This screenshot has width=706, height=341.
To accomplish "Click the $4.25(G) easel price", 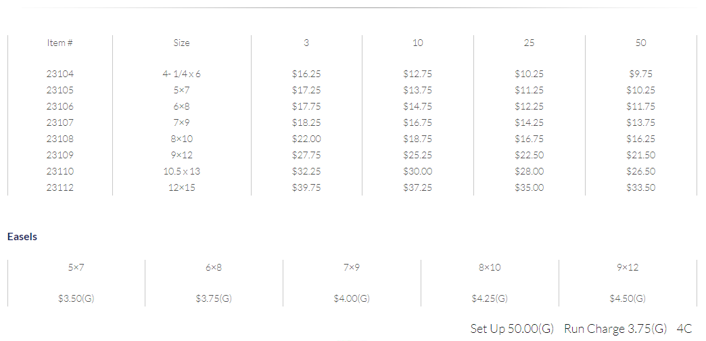I will tap(490, 298).
